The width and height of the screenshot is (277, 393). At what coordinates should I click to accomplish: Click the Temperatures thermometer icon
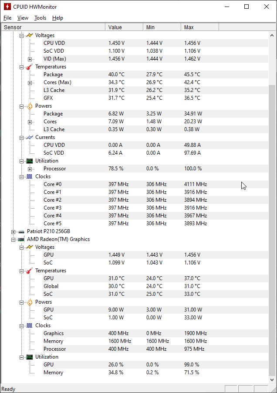pos(29,67)
